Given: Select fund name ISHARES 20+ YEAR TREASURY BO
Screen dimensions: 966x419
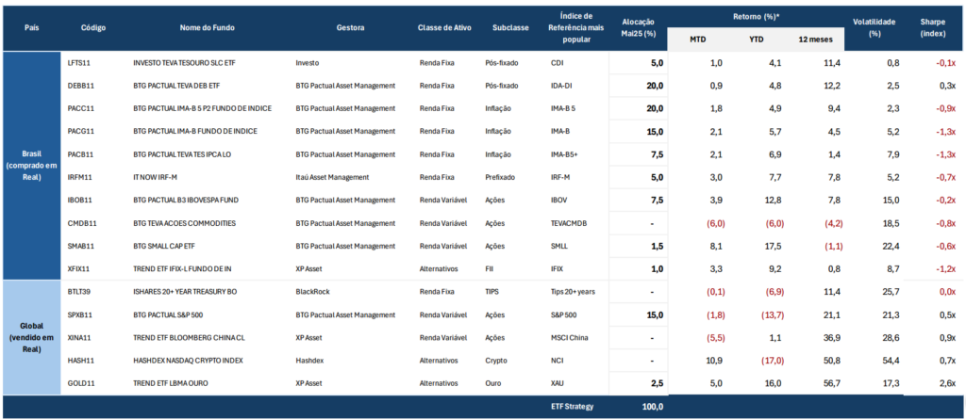Looking at the screenshot, I should [185, 292].
